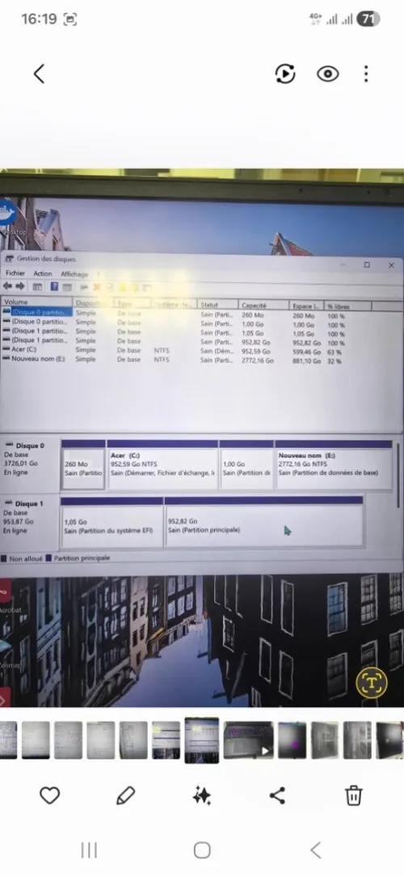Click Action menu in photographed window
The image size is (404, 876).
coord(43,274)
